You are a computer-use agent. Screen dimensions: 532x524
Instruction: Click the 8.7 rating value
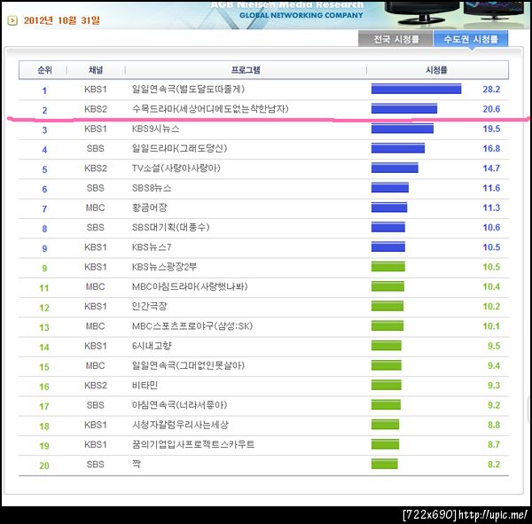point(494,444)
